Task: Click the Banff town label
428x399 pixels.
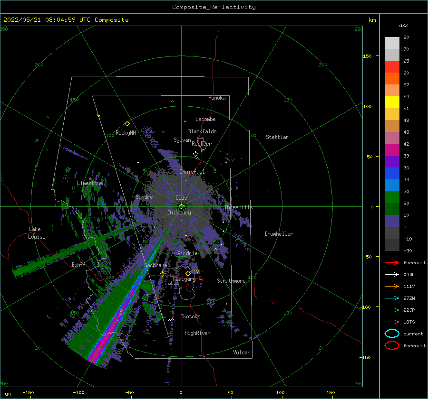Action: pos(78,264)
